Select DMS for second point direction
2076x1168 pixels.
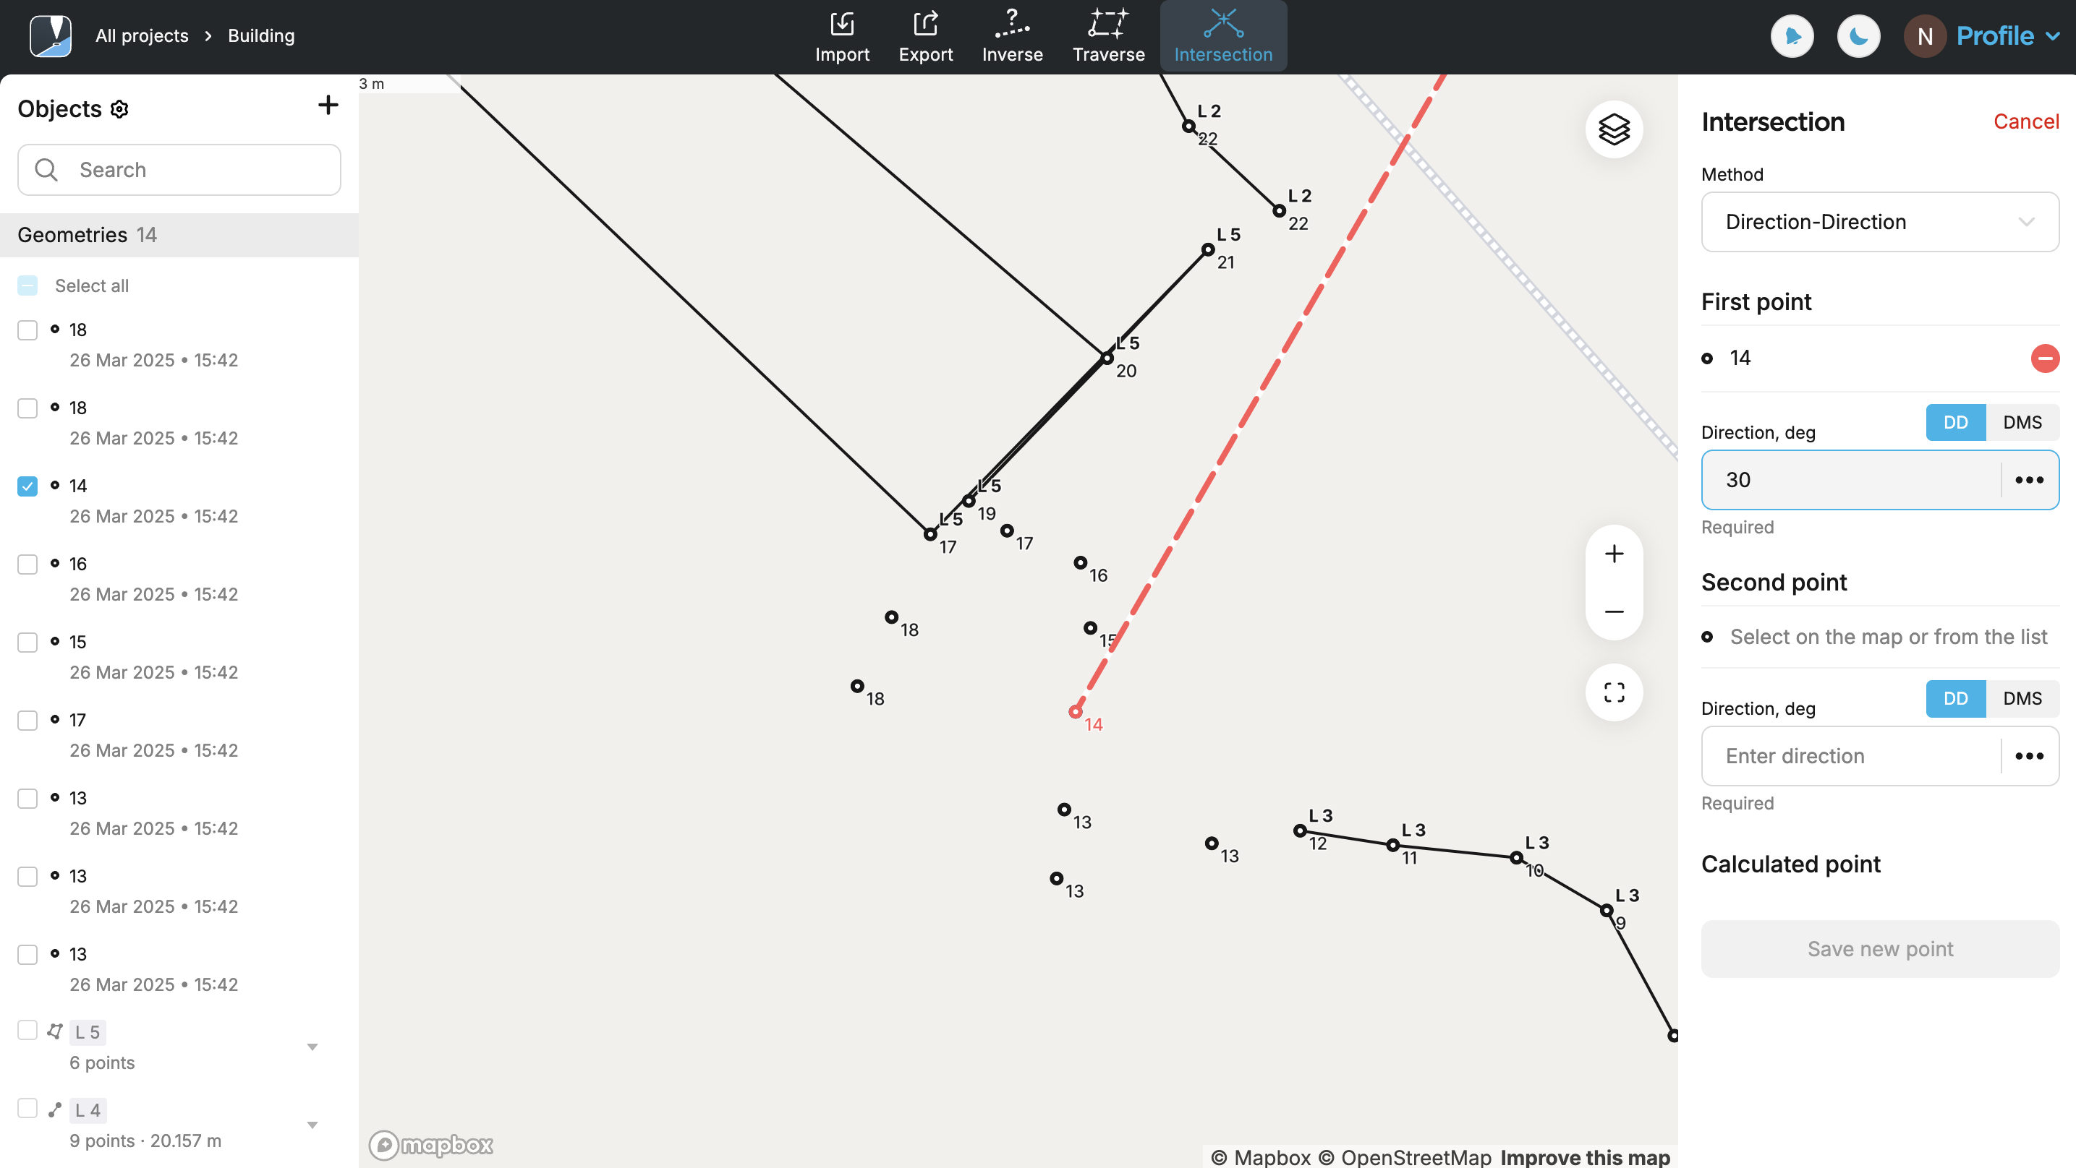[x=2022, y=698]
